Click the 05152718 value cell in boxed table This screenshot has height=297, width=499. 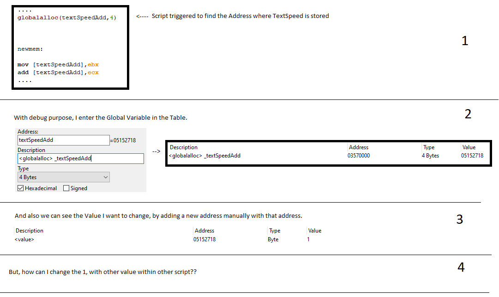(x=472, y=156)
